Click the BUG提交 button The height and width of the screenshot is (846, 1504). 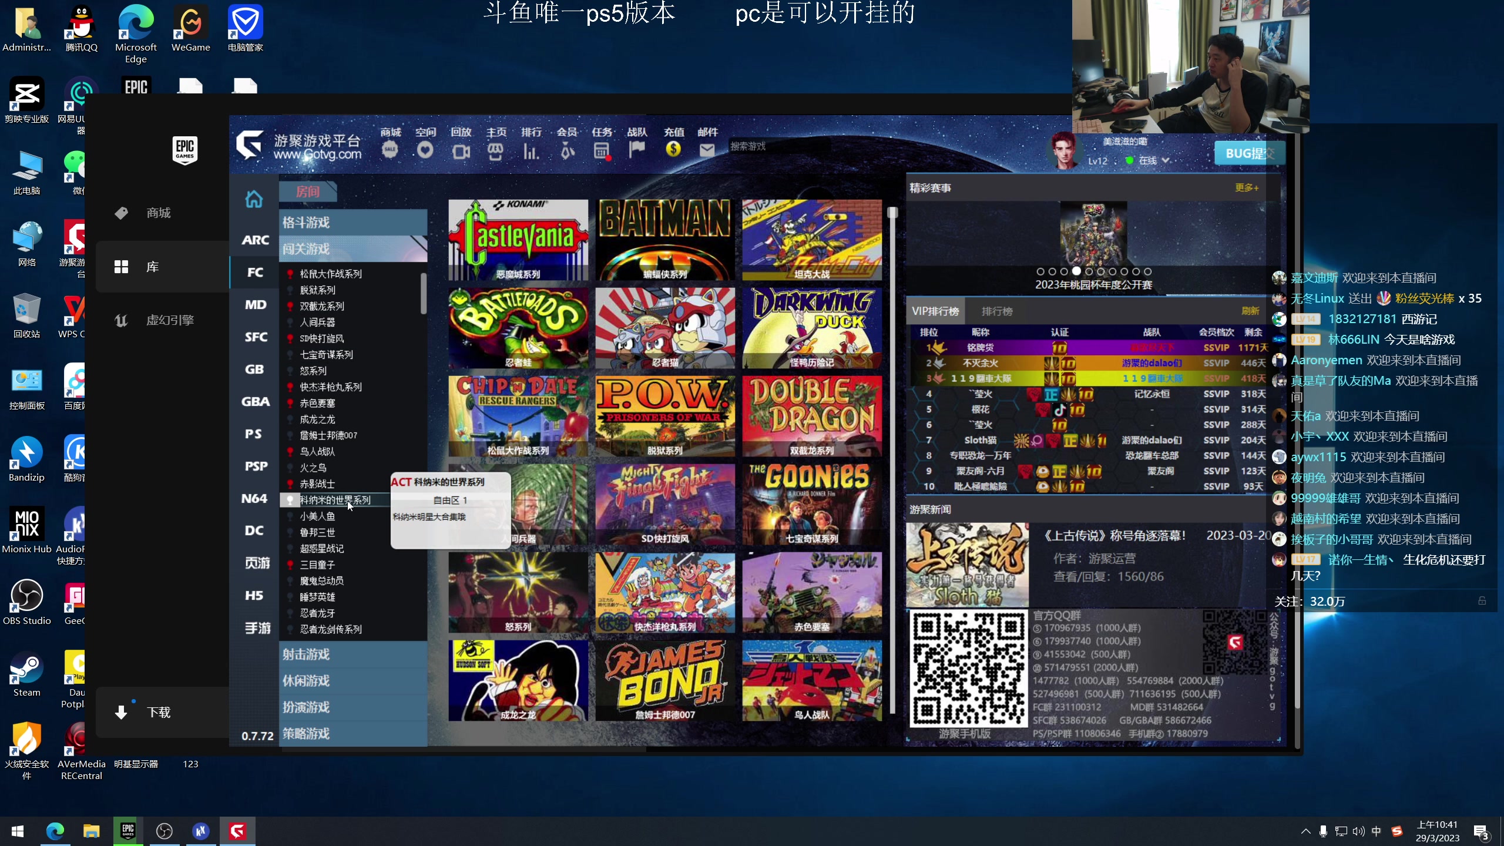(x=1250, y=153)
